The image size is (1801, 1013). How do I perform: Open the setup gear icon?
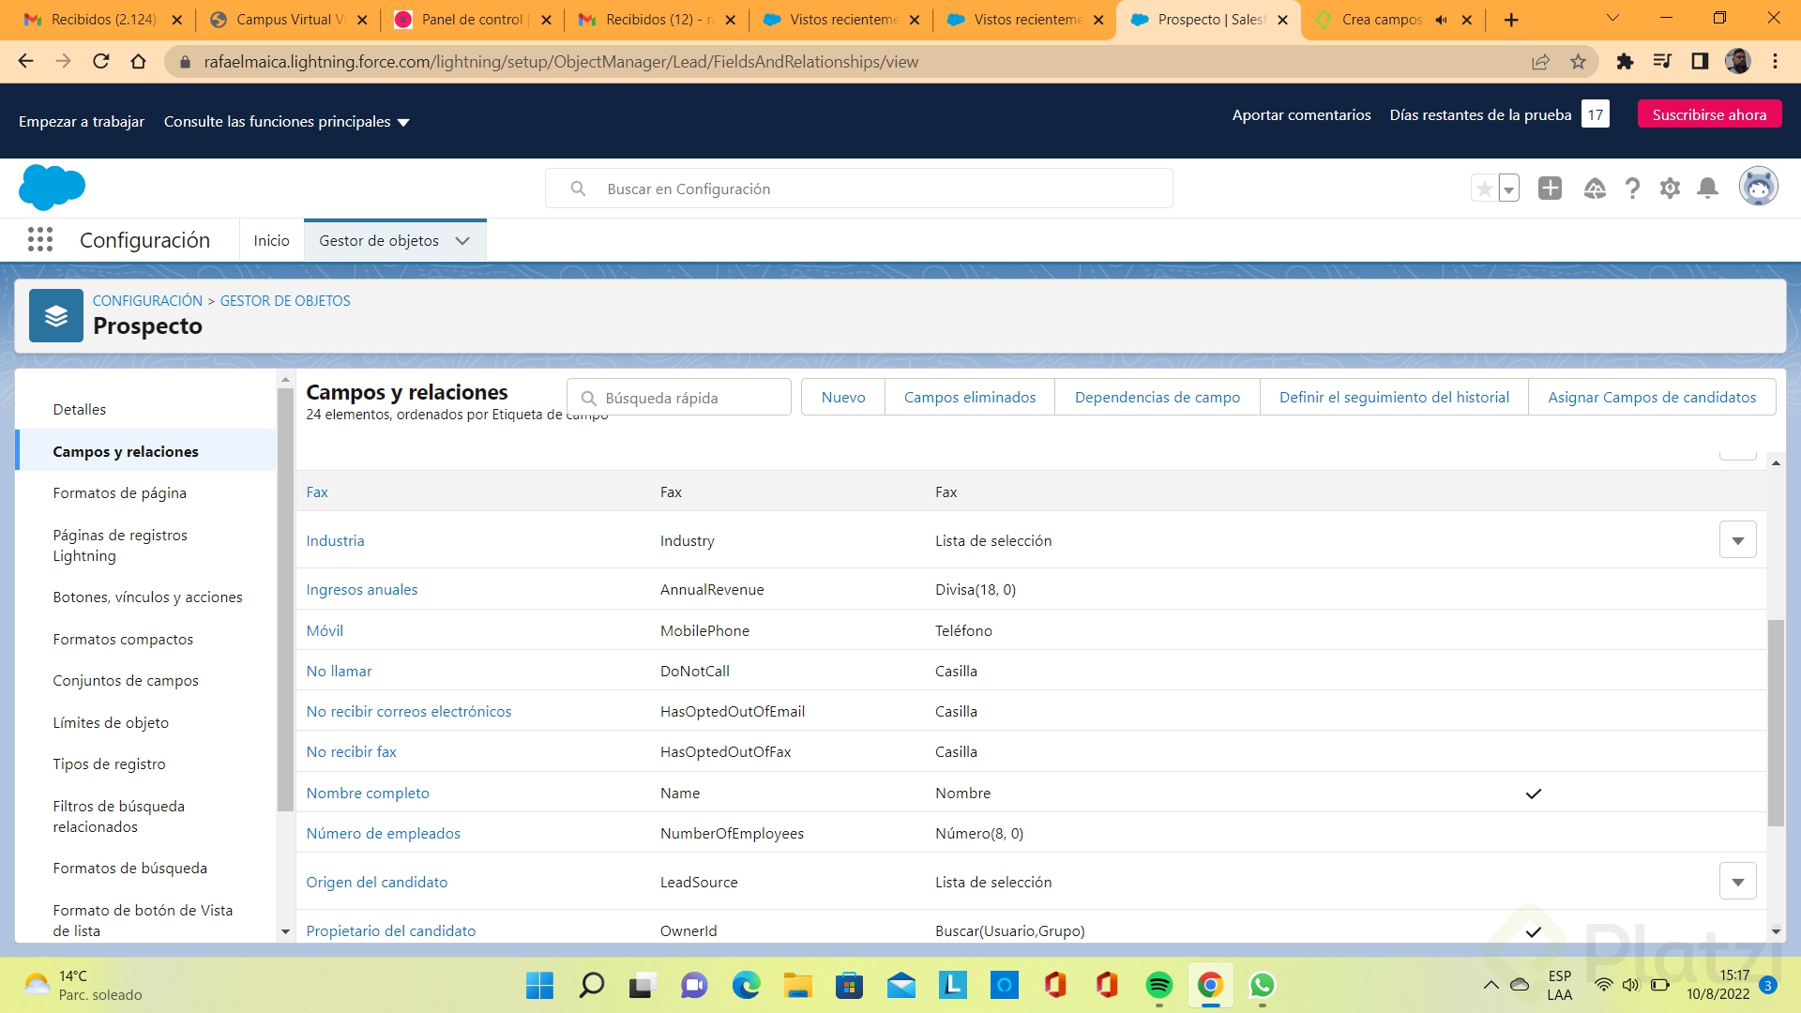pos(1670,189)
